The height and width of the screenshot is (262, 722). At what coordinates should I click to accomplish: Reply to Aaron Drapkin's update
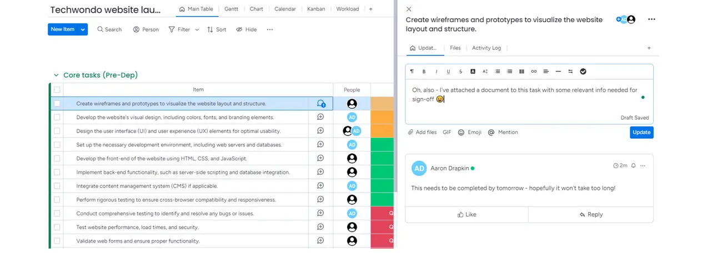tap(590, 215)
